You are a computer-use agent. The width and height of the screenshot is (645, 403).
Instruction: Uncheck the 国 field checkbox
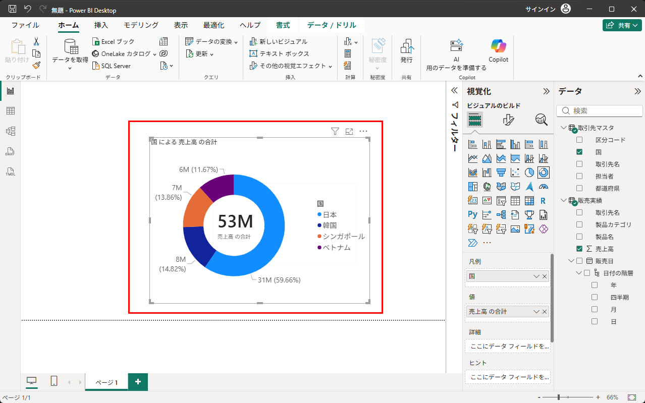tap(579, 152)
